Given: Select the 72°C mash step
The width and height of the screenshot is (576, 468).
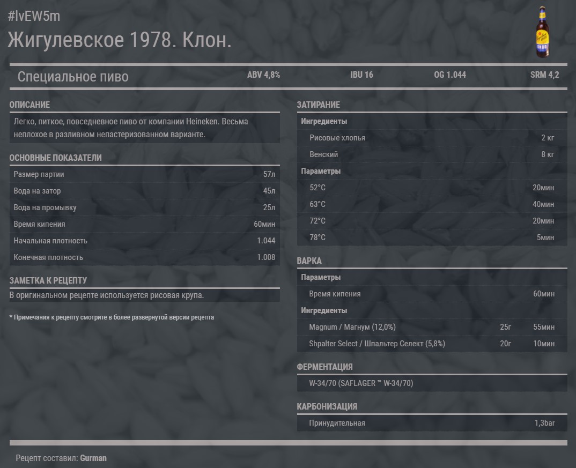Looking at the screenshot, I should pos(432,221).
